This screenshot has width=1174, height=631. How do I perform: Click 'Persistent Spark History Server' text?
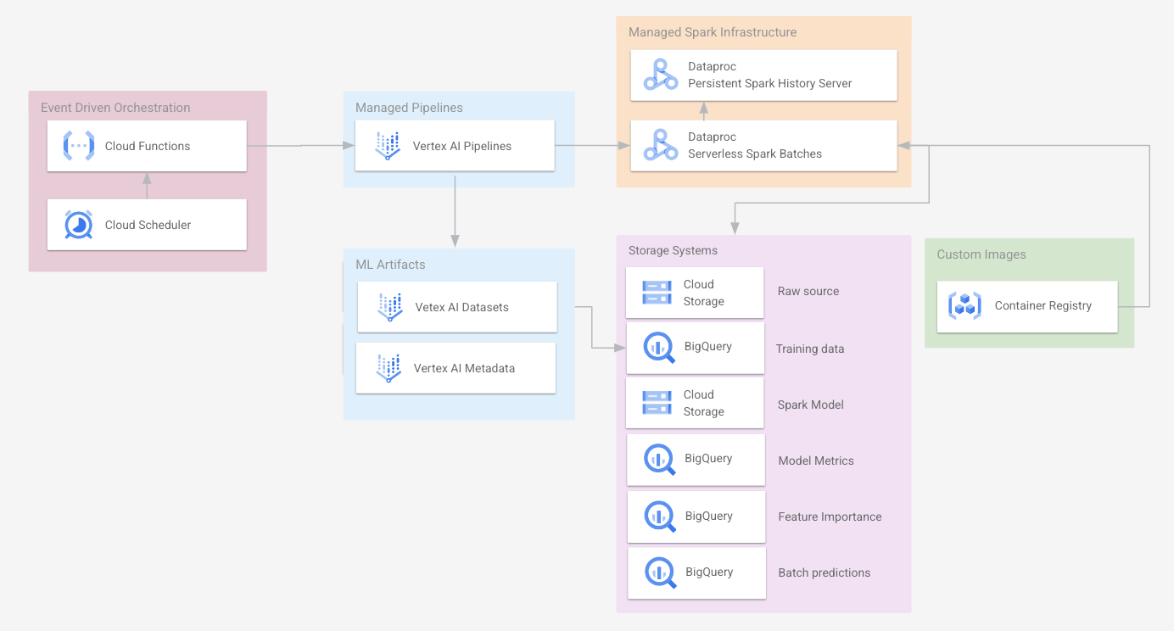click(770, 83)
